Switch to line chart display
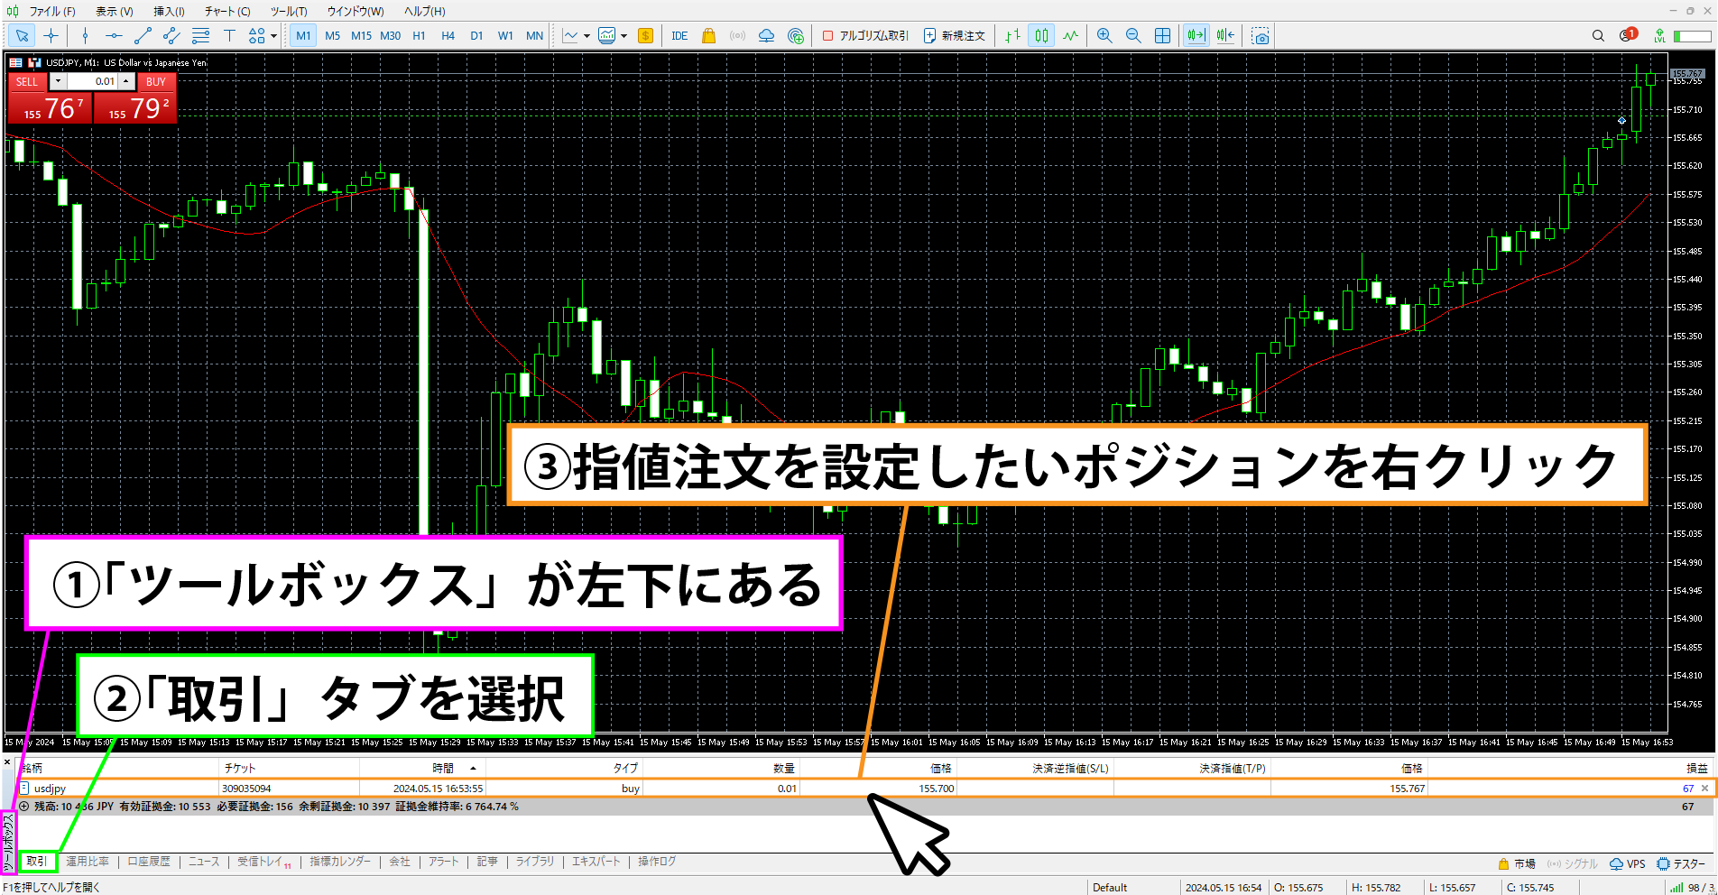1718x895 pixels. click(x=1071, y=36)
